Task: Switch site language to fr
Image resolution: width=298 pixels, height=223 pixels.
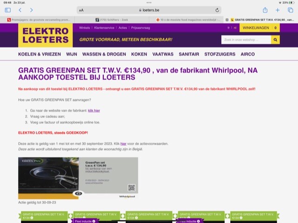Action: 229,28
